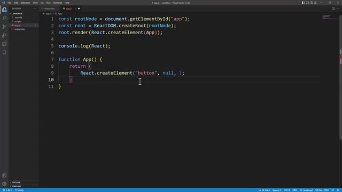Open the File menu
Viewport: 342px width, 192px height.
(10, 3)
